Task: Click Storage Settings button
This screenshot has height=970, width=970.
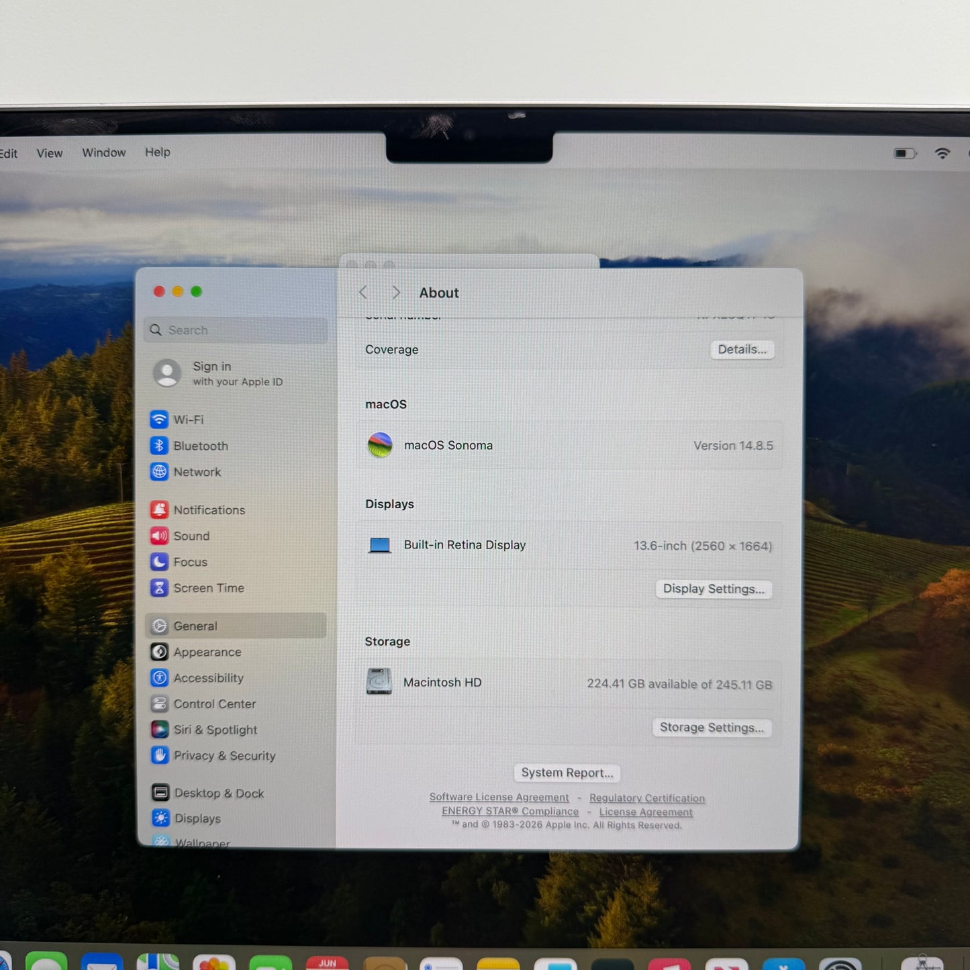Action: pyautogui.click(x=712, y=728)
